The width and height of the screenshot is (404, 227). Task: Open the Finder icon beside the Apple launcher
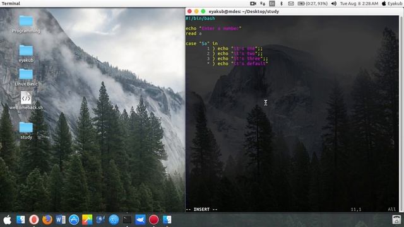(21, 220)
